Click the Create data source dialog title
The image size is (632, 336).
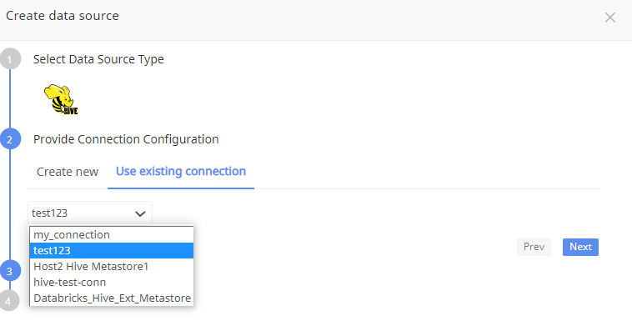tap(63, 16)
